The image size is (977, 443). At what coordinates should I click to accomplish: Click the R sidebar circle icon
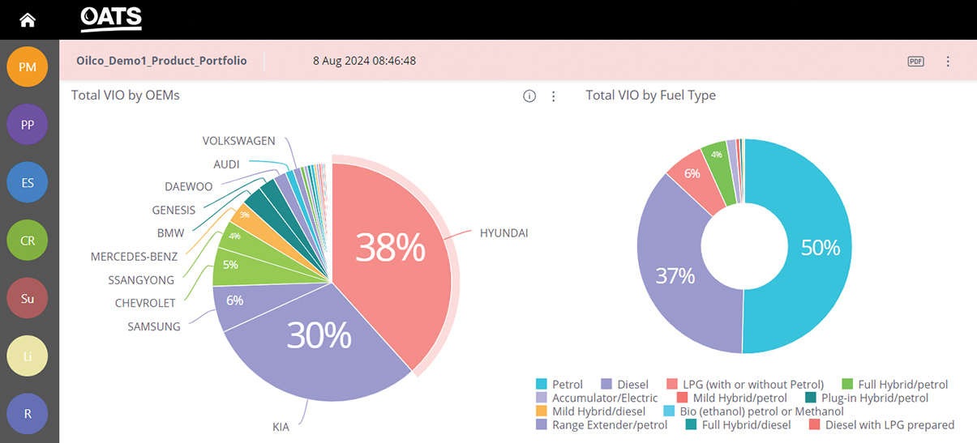28,413
